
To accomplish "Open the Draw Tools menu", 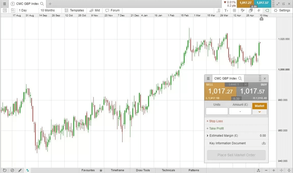I will 143,170.
